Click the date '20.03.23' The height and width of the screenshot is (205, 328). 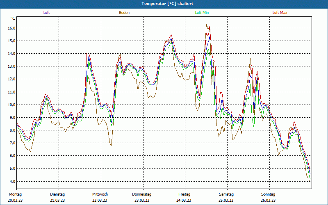15,200
